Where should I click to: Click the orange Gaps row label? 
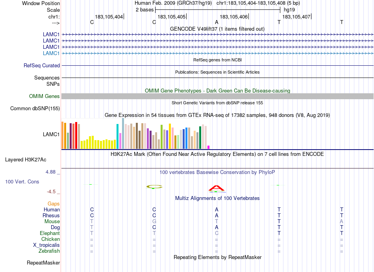coord(54,204)
